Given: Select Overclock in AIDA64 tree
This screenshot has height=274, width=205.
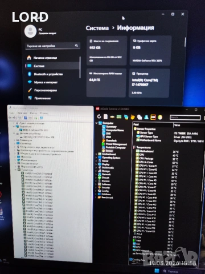Looking at the screenshot, I should pos(109,140).
